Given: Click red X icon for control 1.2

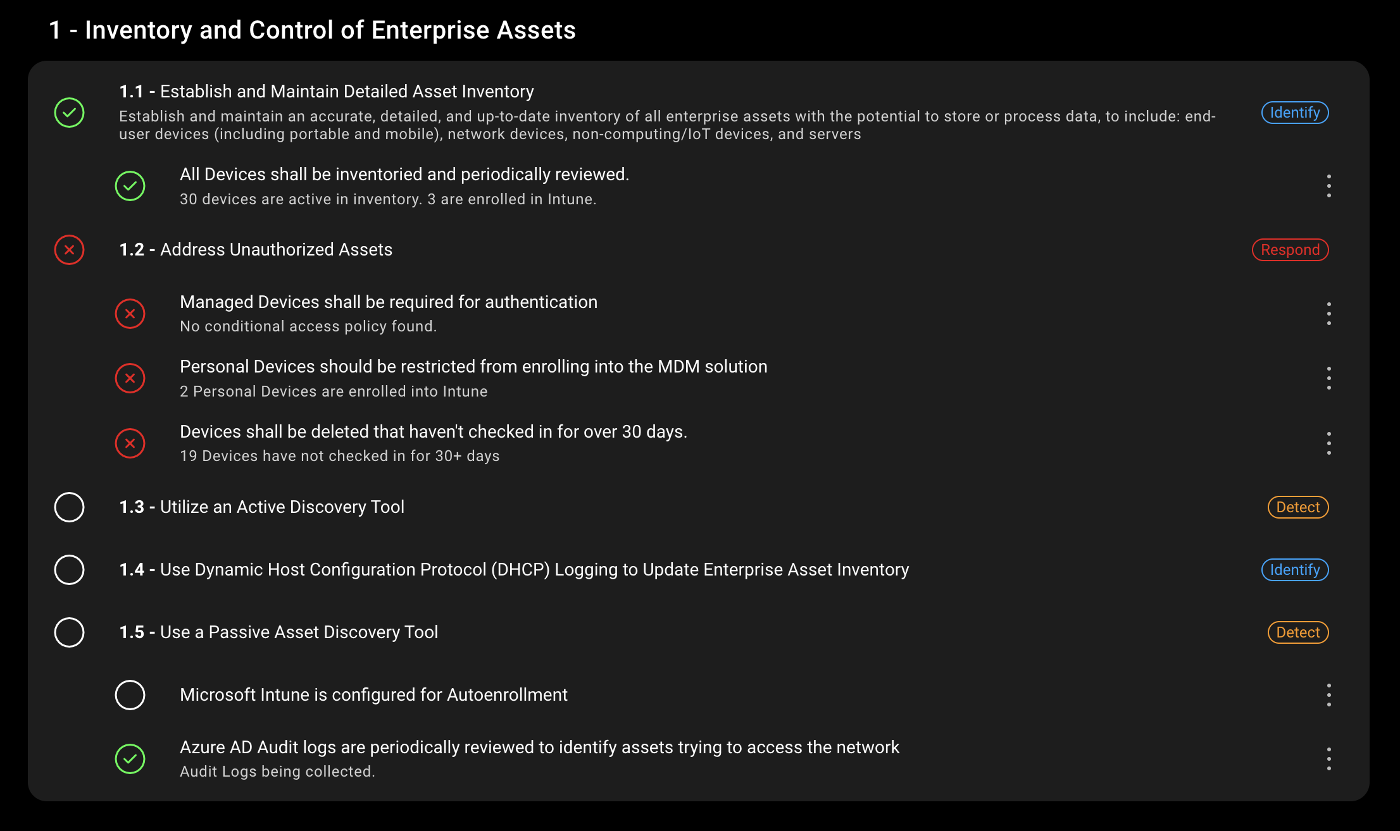Looking at the screenshot, I should click(x=69, y=250).
